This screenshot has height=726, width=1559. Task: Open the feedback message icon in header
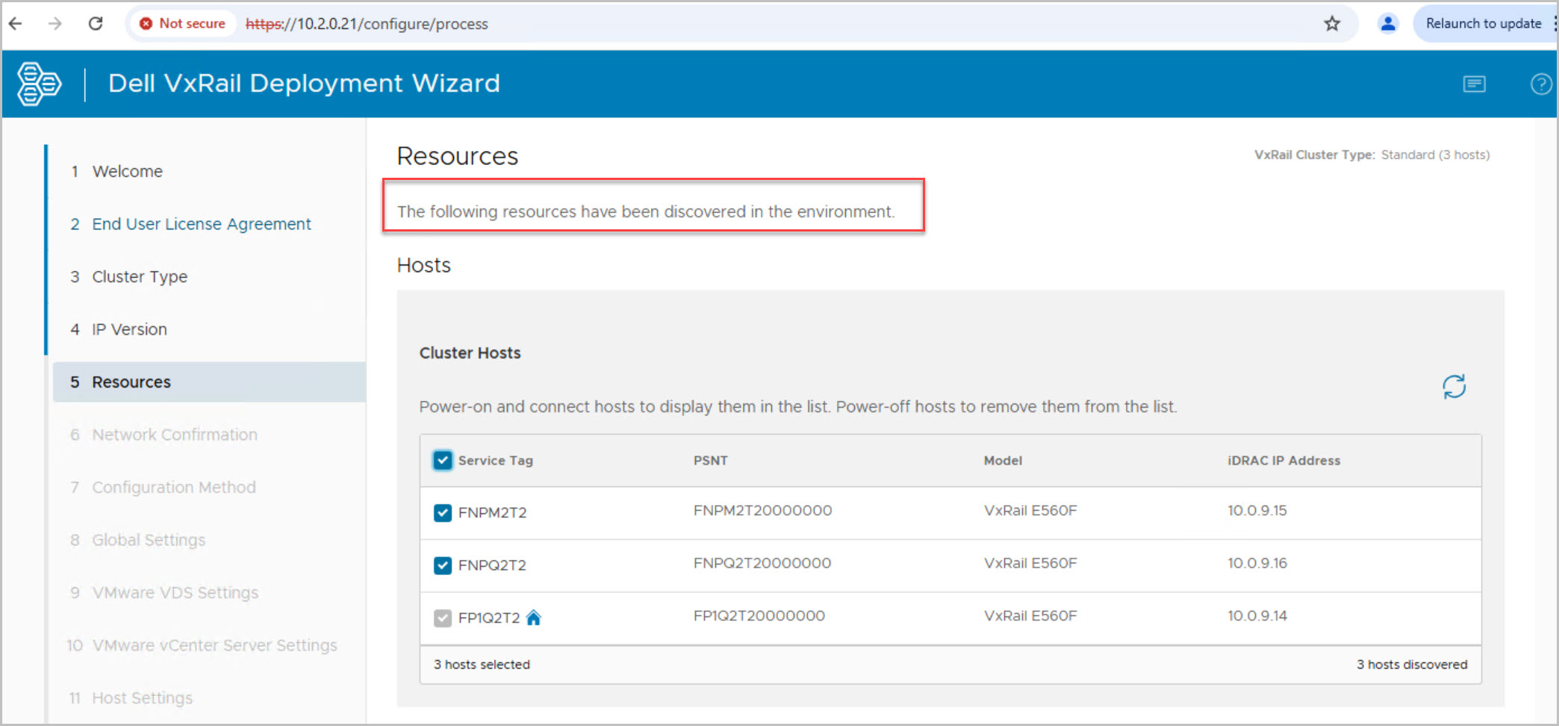coord(1474,84)
